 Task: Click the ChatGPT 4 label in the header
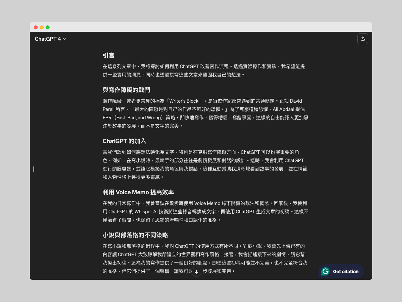click(48, 39)
